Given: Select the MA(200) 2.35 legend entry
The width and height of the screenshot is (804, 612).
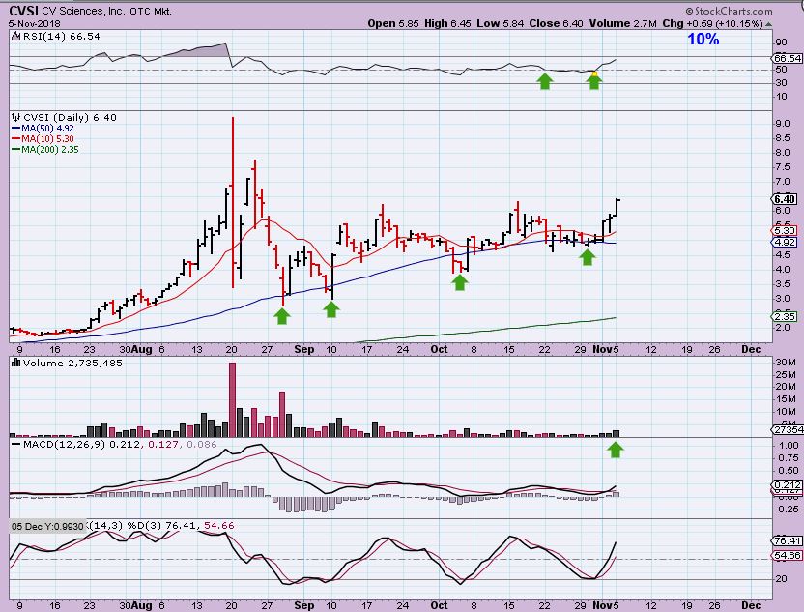Looking at the screenshot, I should (50, 150).
